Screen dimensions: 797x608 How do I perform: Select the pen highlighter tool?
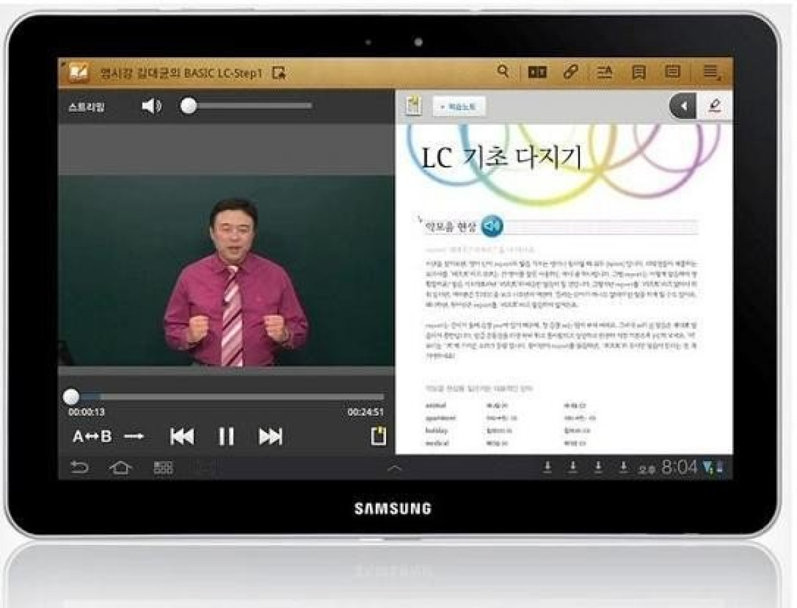coord(715,106)
